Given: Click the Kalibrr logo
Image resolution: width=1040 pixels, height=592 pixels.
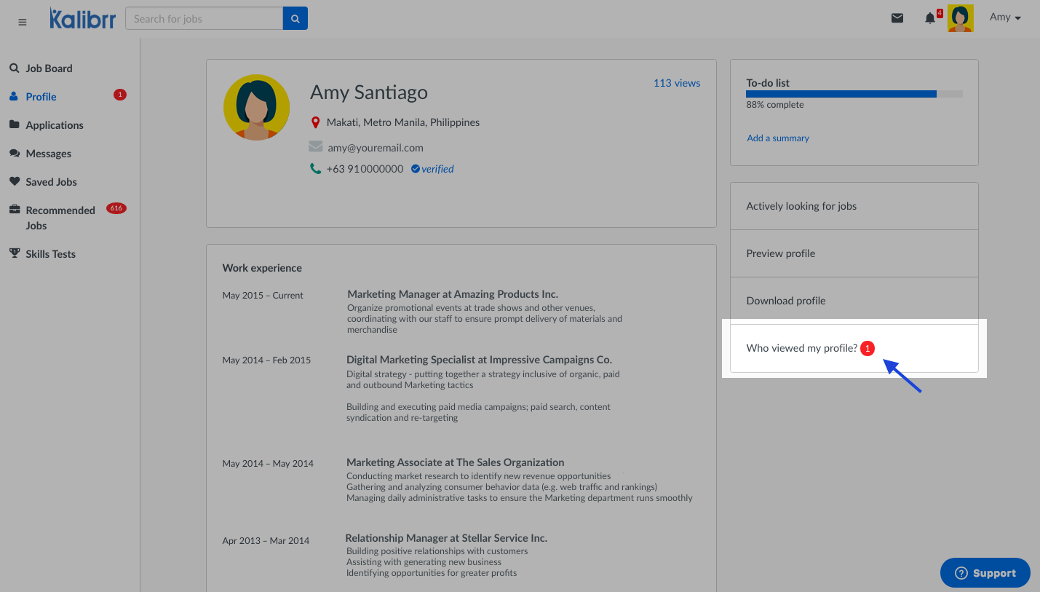Looking at the screenshot, I should (82, 19).
